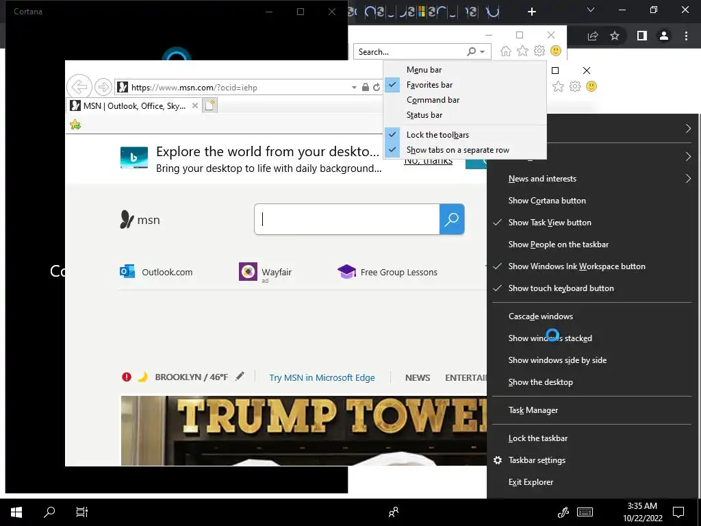Click the magnifier icon in the Search... box
Screen dimensions: 701x526
pyautogui.click(x=471, y=52)
